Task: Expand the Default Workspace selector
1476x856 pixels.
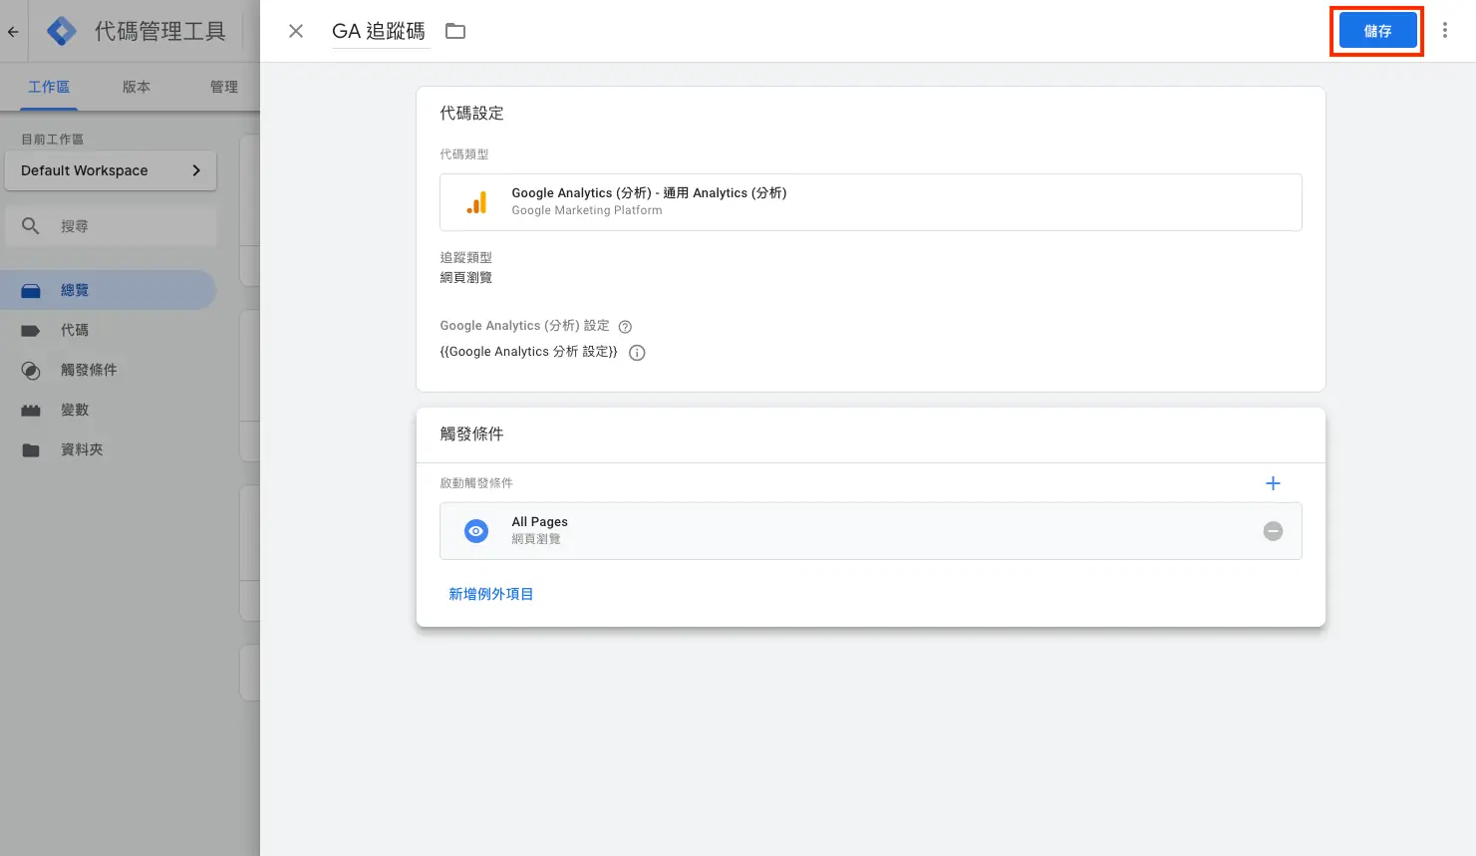Action: [x=111, y=170]
